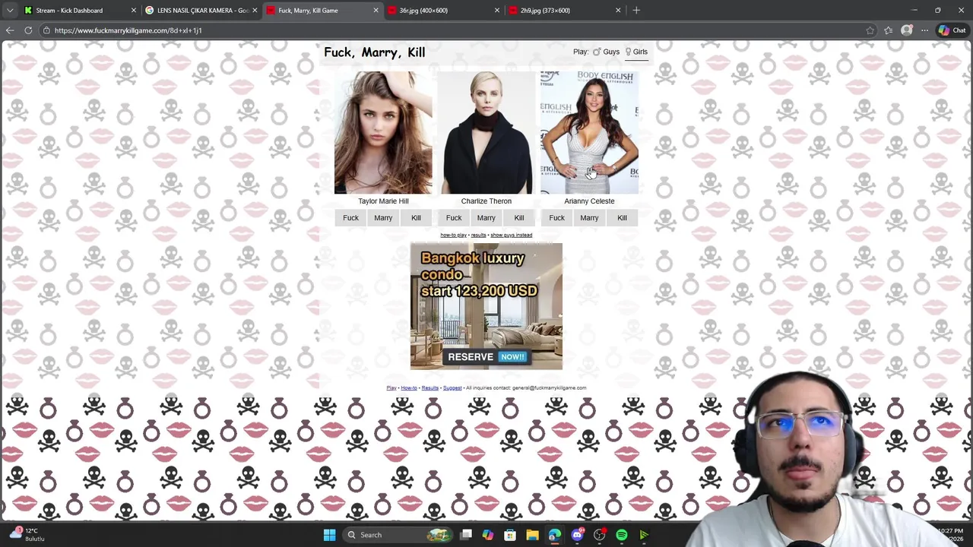
Task: Open browser settings and more menu
Action: 925,30
